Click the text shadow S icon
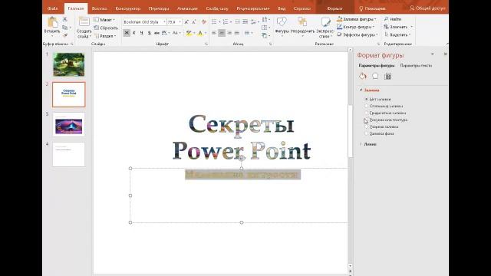 [149, 33]
